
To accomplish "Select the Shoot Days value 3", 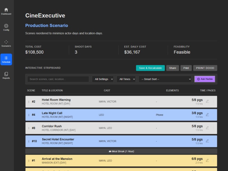I will click(76, 52).
